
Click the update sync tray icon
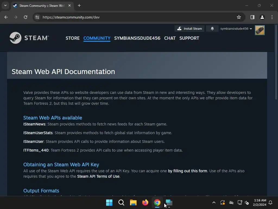(223, 202)
